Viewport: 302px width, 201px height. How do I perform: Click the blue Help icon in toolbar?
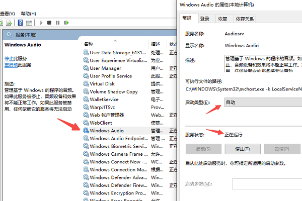click(x=21, y=23)
